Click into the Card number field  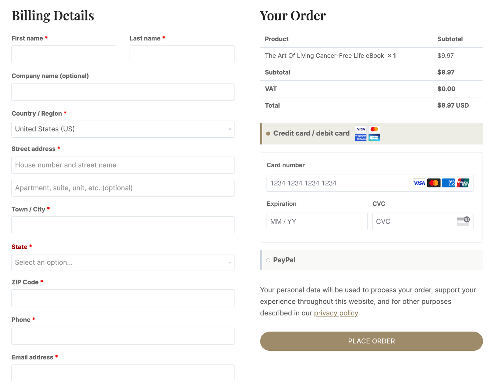[x=370, y=183]
